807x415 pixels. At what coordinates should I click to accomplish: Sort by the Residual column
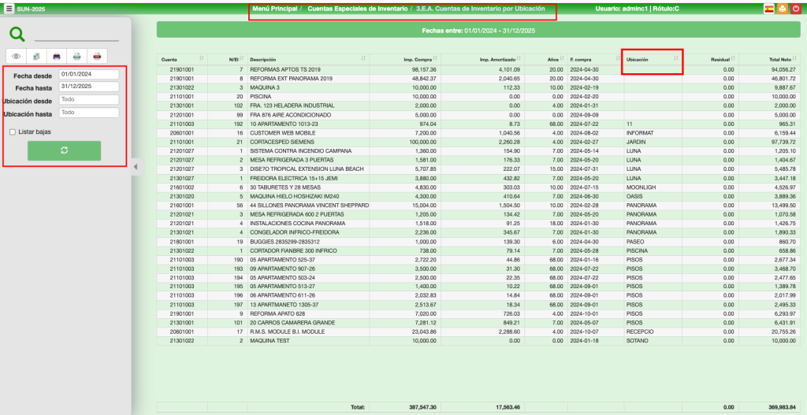click(710, 60)
